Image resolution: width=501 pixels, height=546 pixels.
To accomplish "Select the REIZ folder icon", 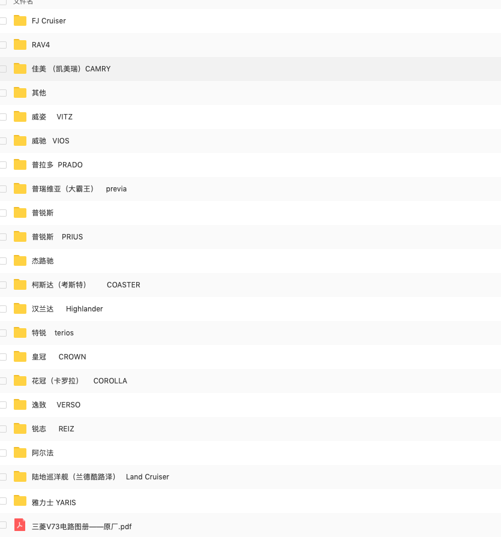I will (20, 429).
